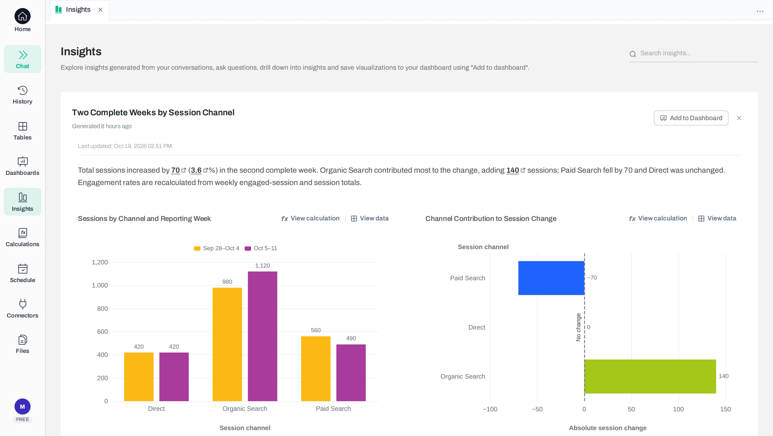The width and height of the screenshot is (773, 436).
Task: Toggle the Sep 28–Oct 4 legend swatch
Action: coord(197,249)
